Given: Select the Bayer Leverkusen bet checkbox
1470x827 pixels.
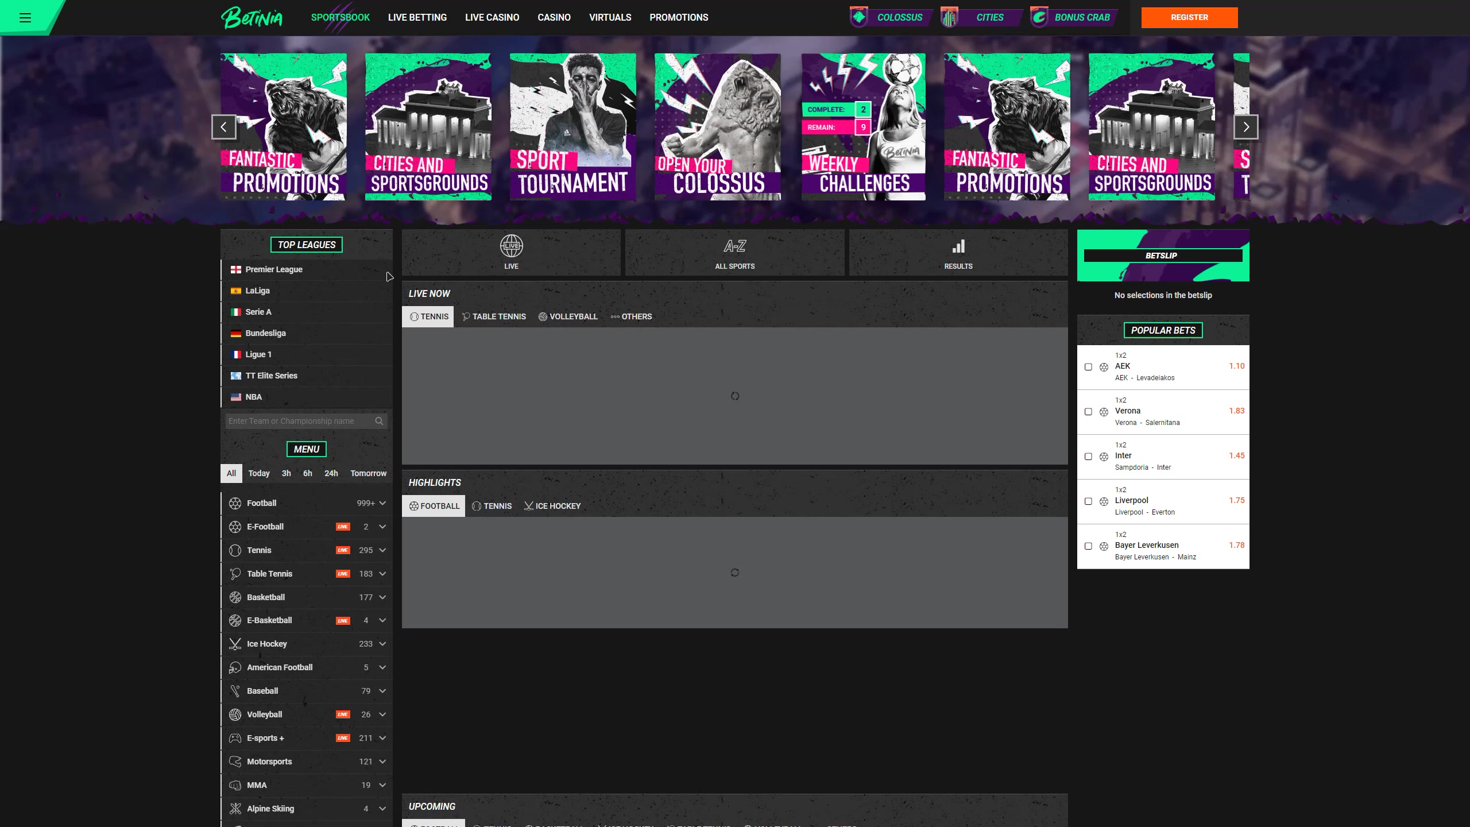Looking at the screenshot, I should point(1088,546).
